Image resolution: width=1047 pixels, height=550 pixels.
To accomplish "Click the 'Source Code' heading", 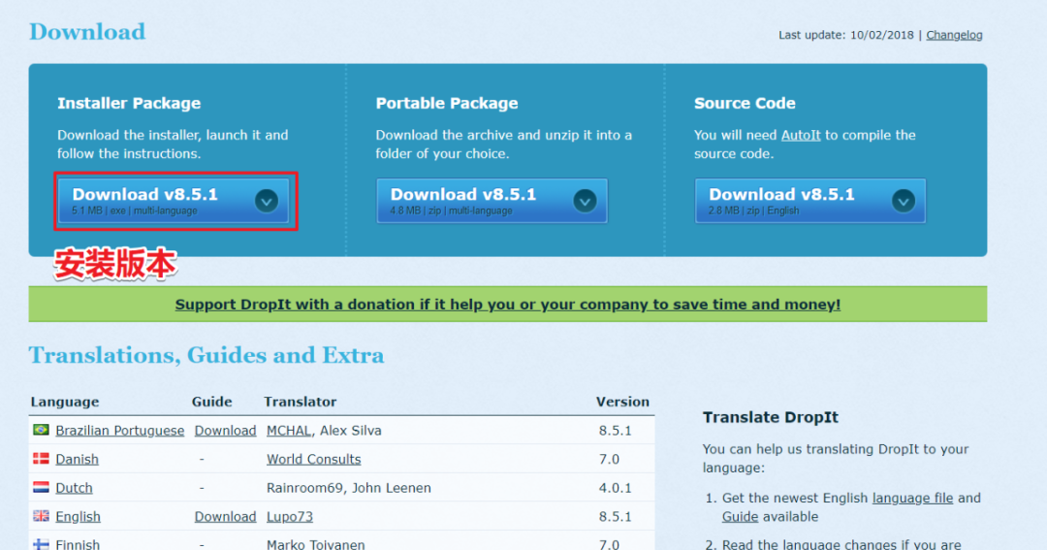I will (x=745, y=104).
